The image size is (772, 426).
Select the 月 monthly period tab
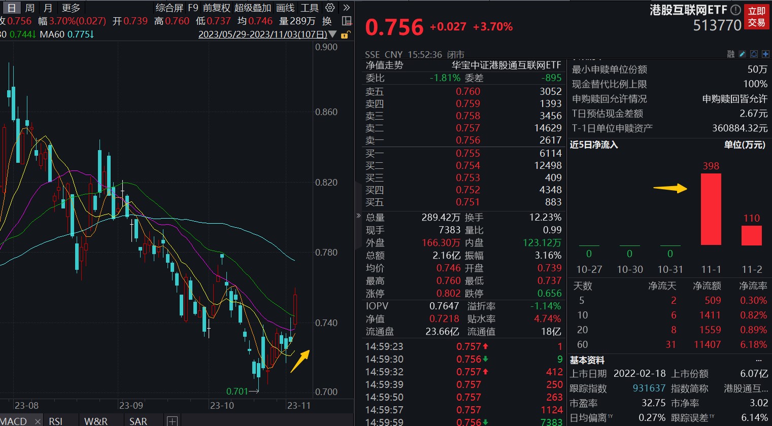[x=48, y=8]
